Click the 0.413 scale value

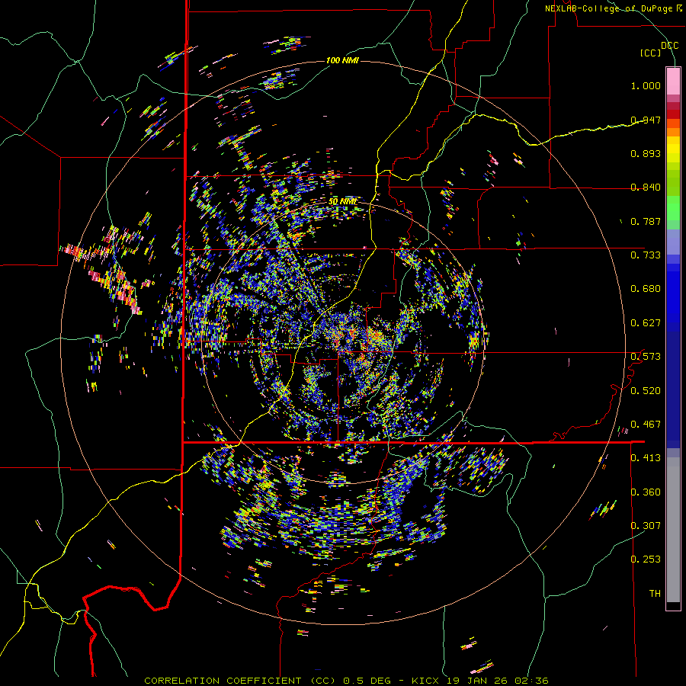pyautogui.click(x=646, y=458)
